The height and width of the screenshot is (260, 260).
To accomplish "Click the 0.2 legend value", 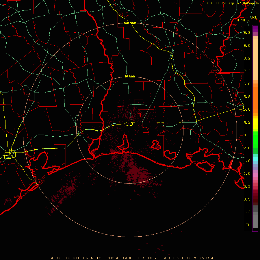I will [247, 187].
